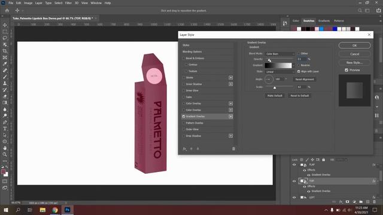Click the trash icon in Layer Style dialog
This screenshot has width=383, height=215.
(x=233, y=149)
